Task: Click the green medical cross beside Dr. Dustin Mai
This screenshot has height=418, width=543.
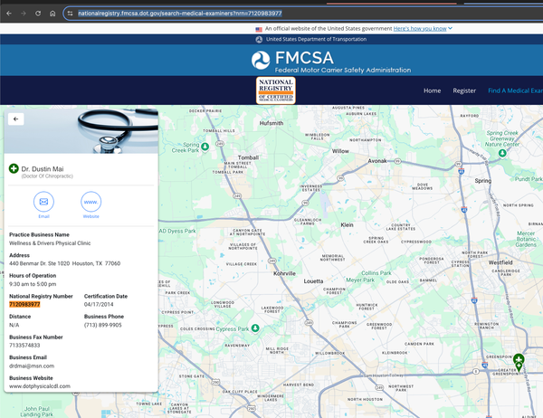Action: pyautogui.click(x=14, y=169)
